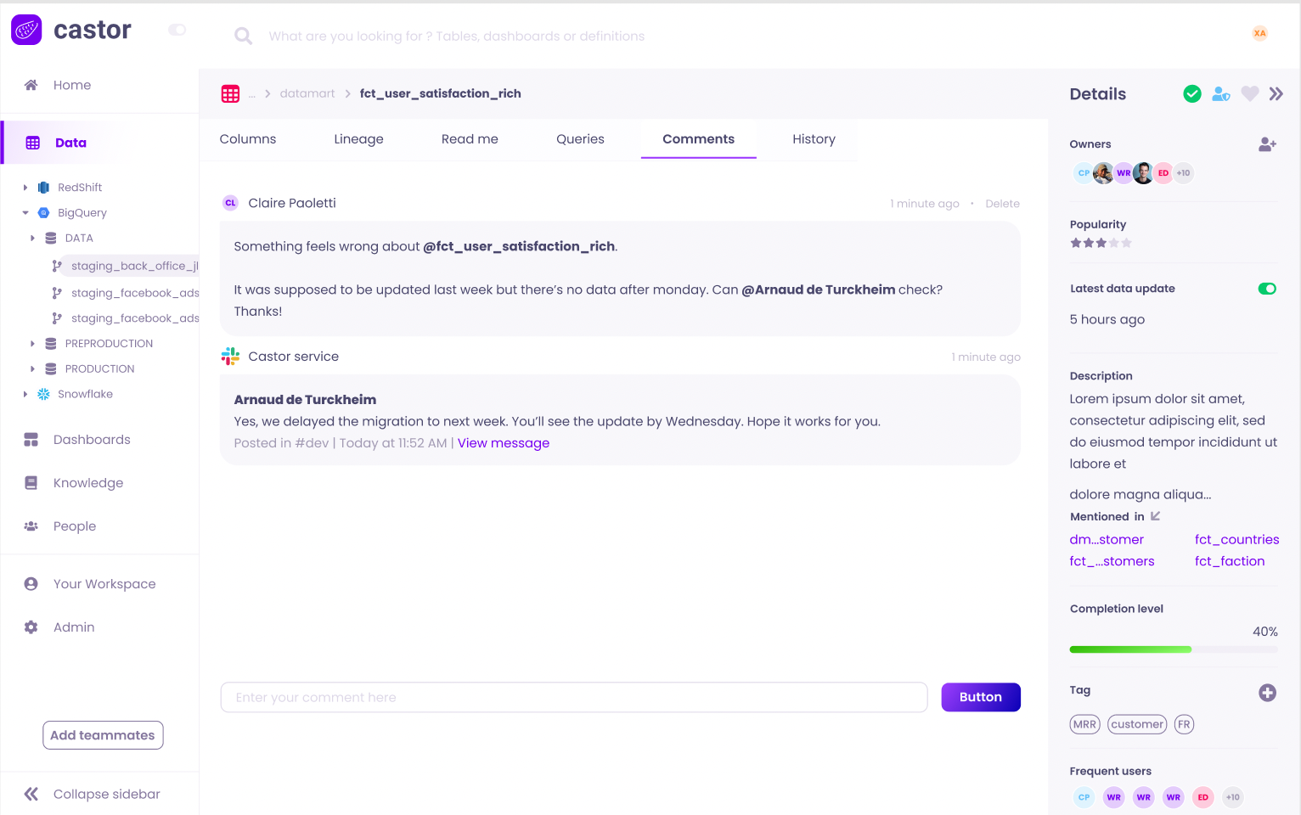Click the heart favorite icon
Screen dimensions: 1301x815
1249,94
